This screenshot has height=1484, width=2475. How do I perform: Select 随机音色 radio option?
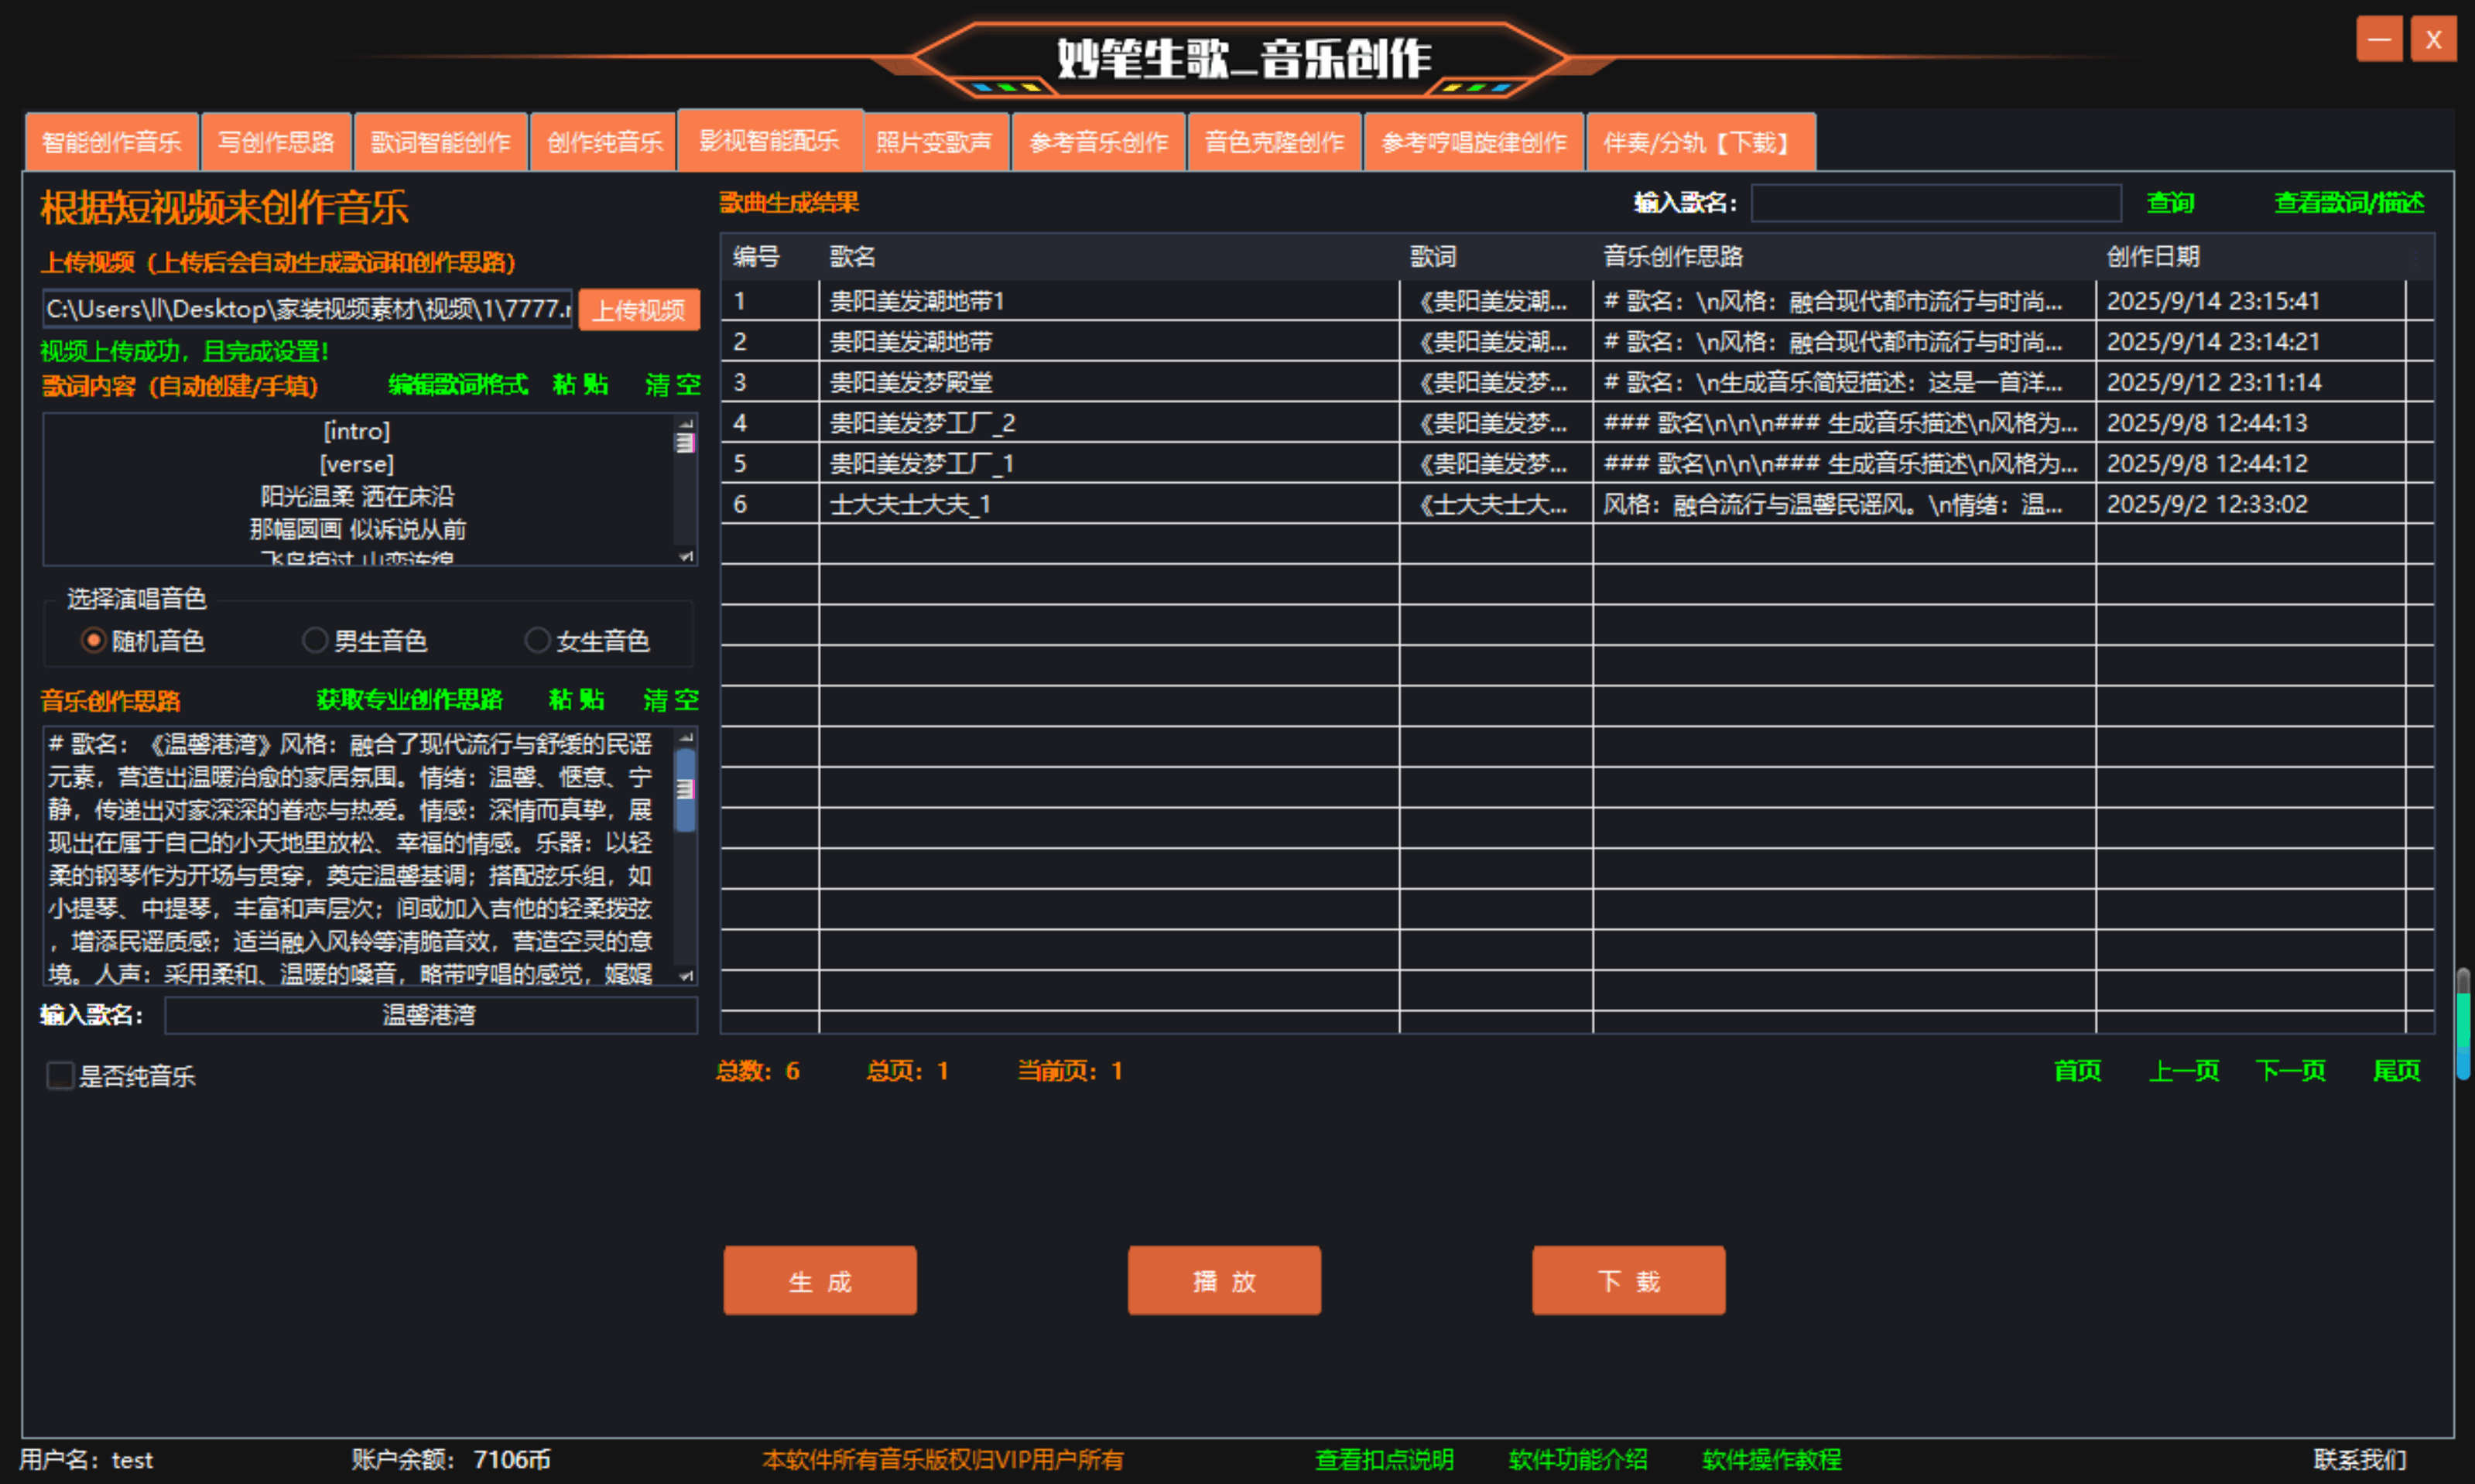(x=93, y=640)
